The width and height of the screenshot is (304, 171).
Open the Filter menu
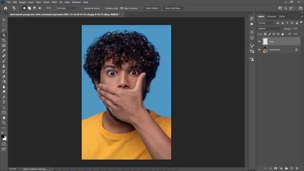54,2
